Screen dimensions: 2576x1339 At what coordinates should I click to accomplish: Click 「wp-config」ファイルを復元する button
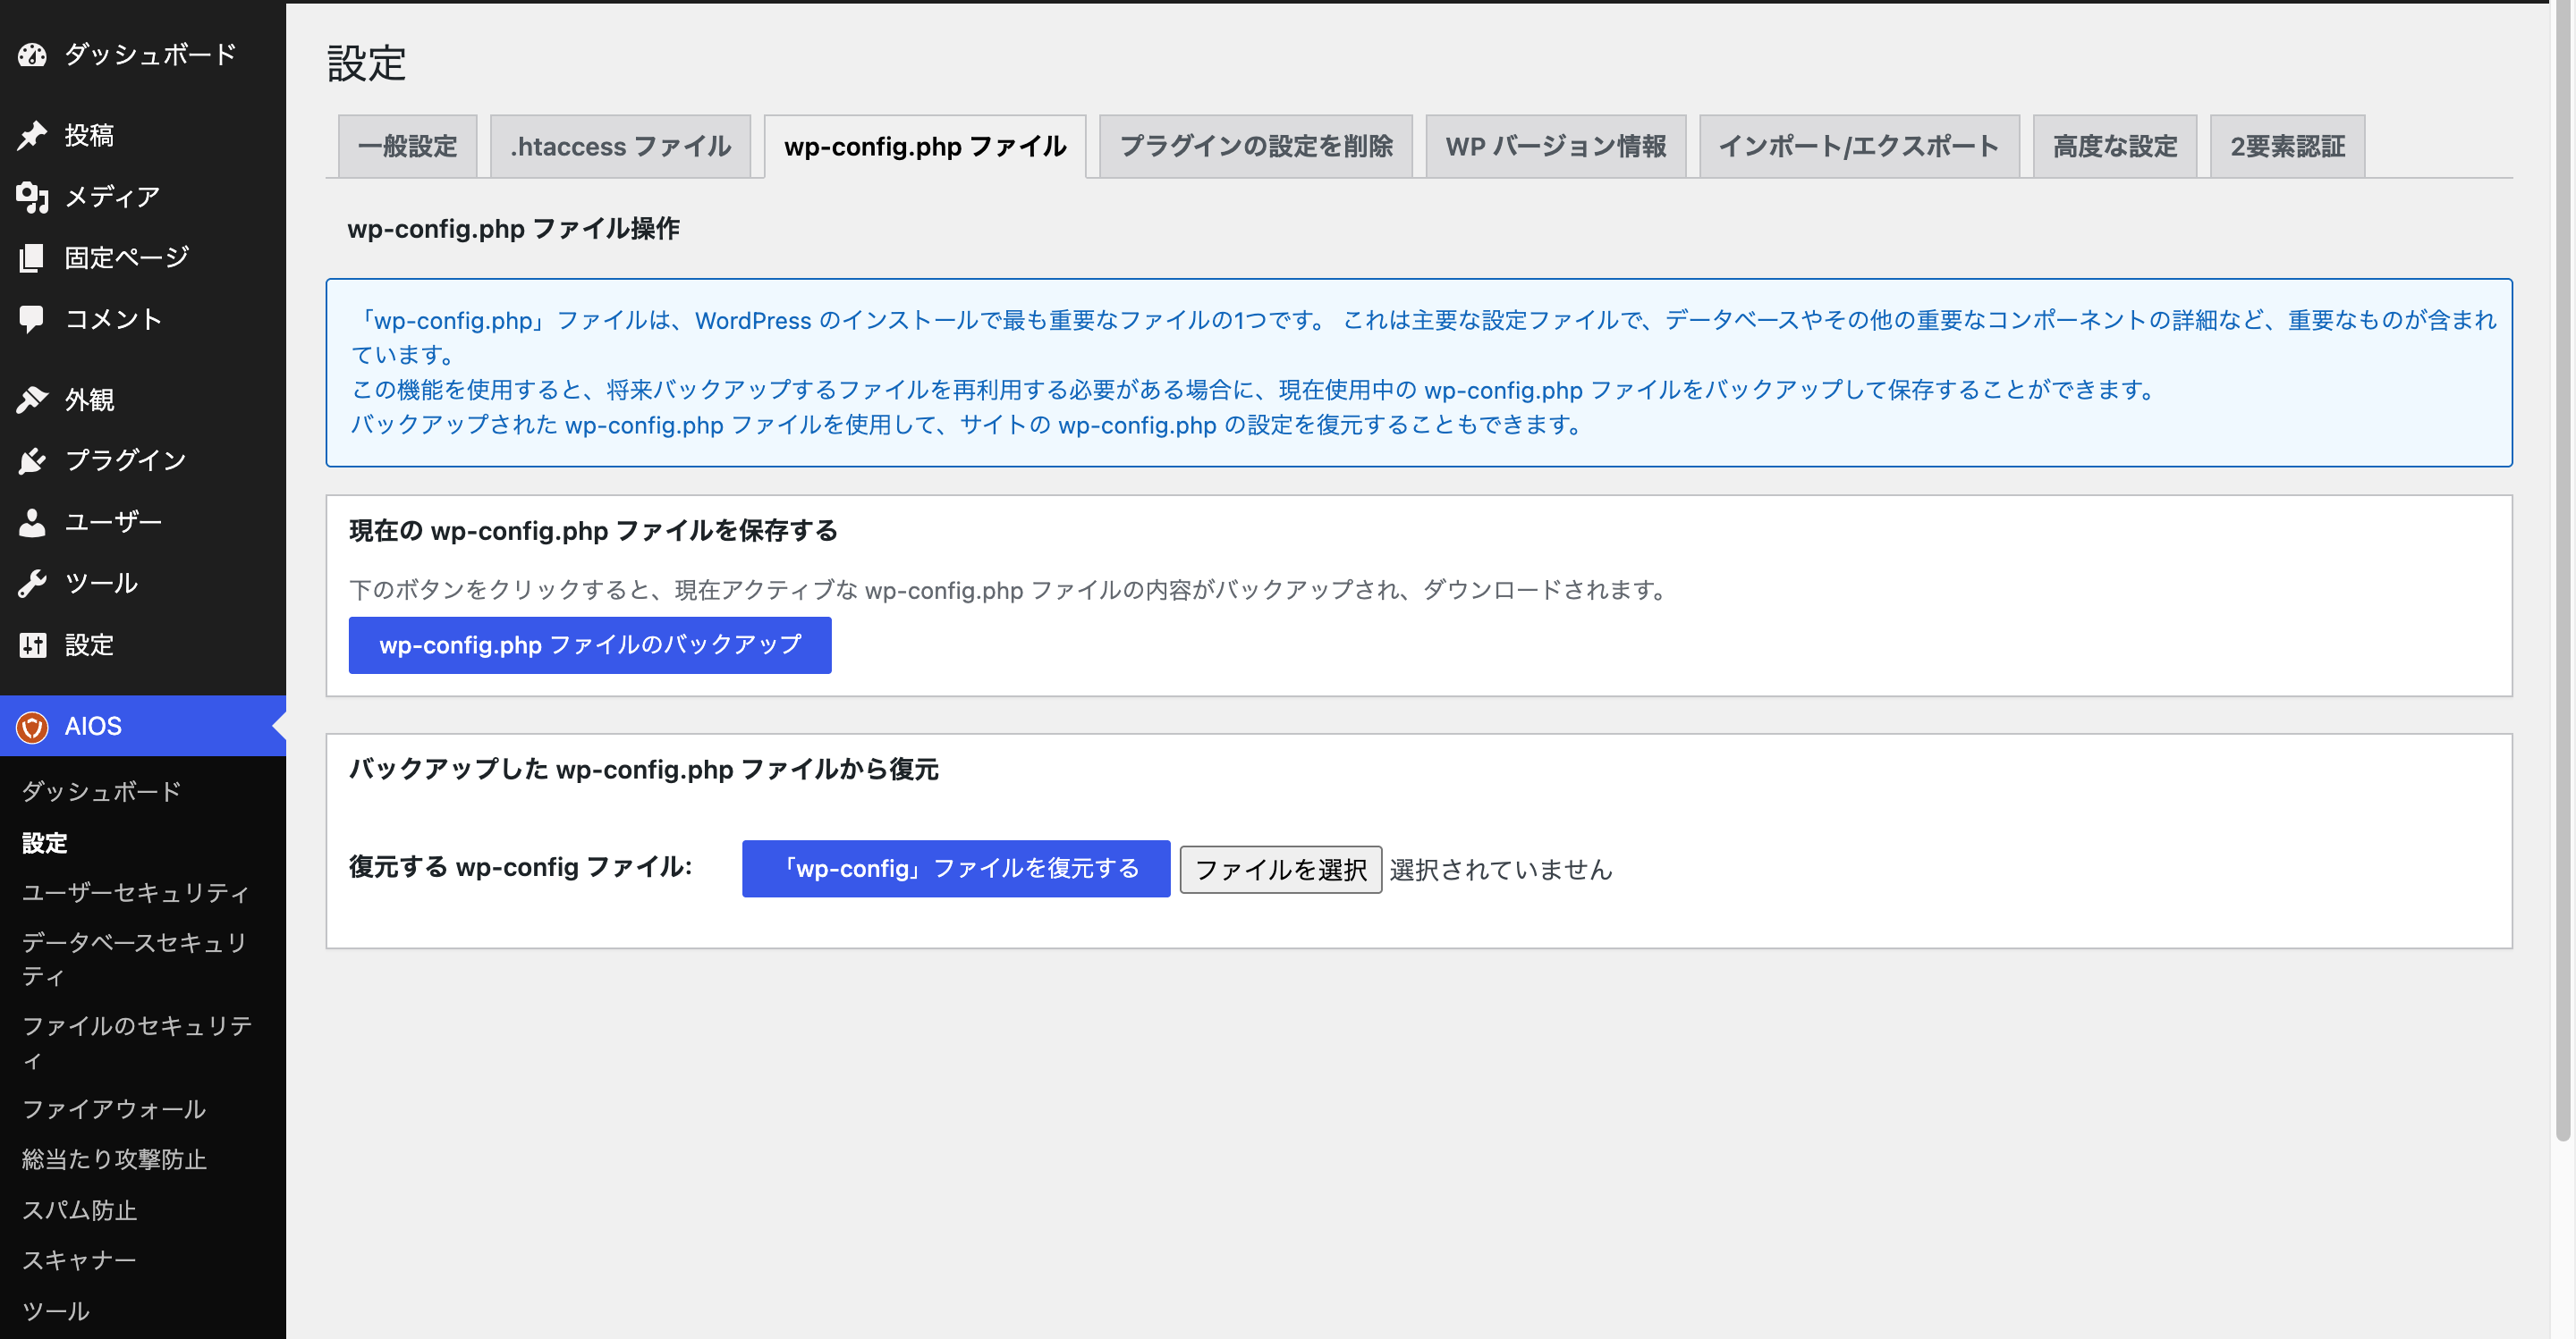click(956, 868)
